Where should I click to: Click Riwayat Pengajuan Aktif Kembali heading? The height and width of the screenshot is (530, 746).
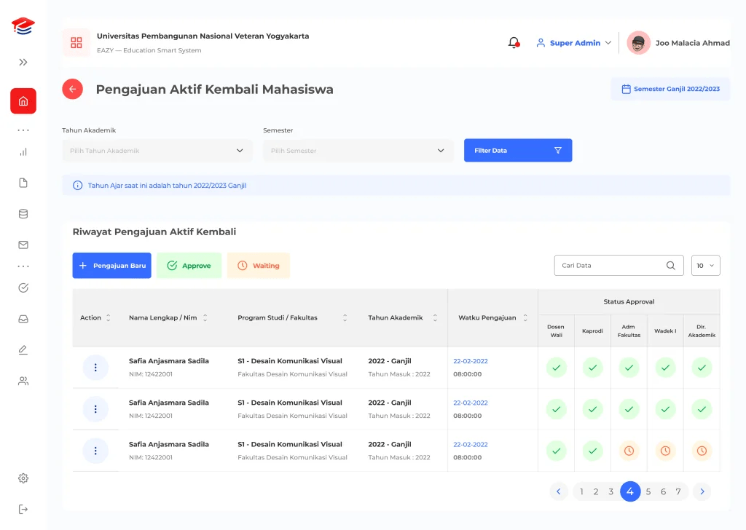tap(154, 232)
